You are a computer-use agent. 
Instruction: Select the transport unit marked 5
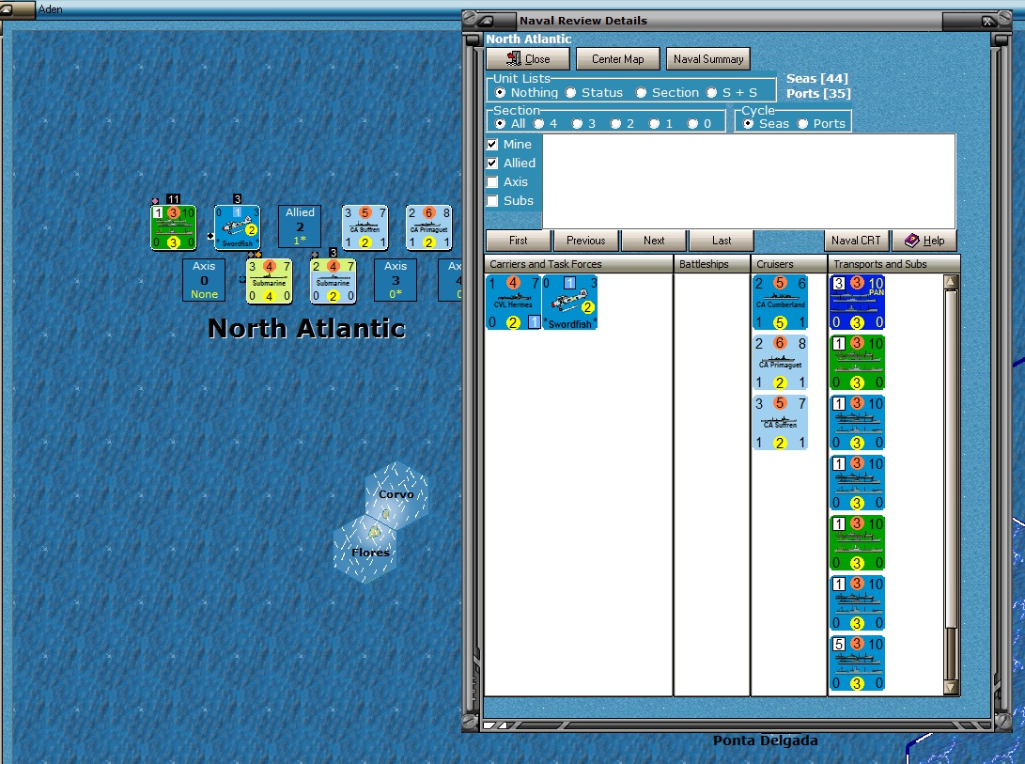[857, 663]
